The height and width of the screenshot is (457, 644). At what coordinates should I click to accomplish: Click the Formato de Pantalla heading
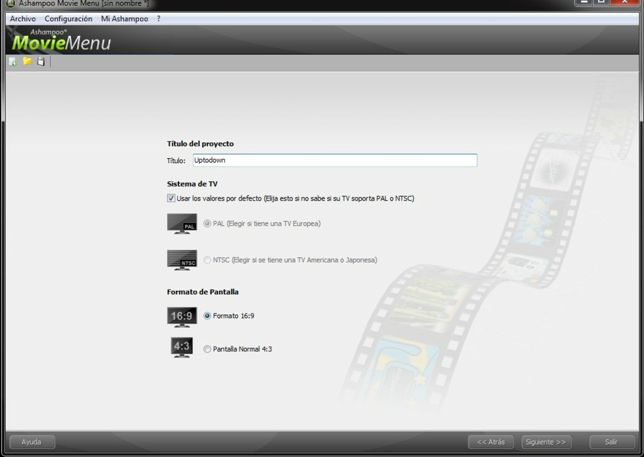coord(203,292)
